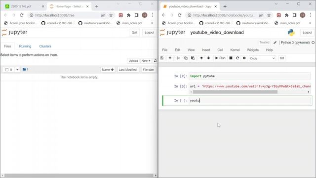Viewport: 316px width, 178px height.
Task: Interrupt the kernel with the stop icon
Action: click(x=231, y=58)
